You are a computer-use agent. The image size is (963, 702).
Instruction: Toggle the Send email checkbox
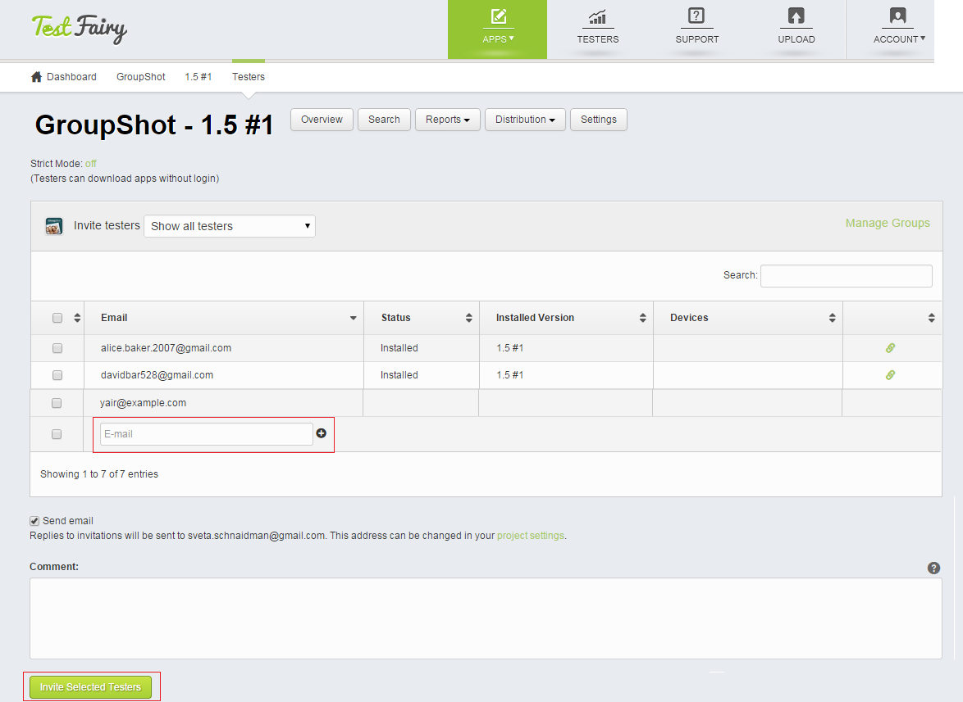click(x=34, y=521)
